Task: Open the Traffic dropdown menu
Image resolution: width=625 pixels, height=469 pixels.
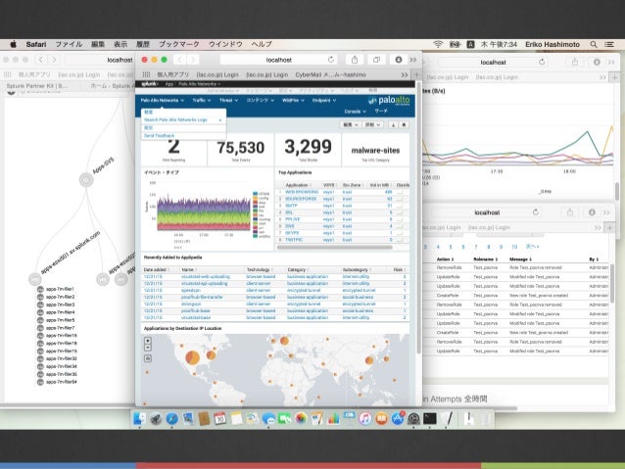Action: tap(202, 101)
